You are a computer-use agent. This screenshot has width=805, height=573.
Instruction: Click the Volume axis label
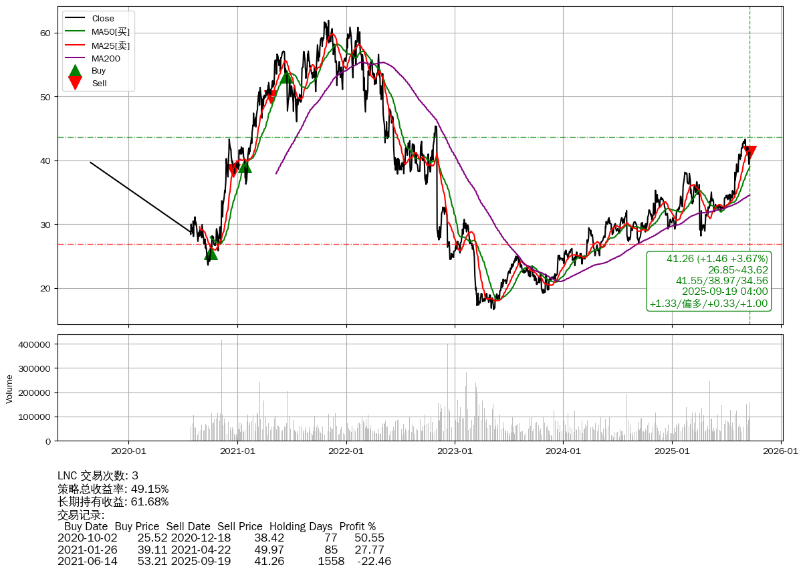coord(9,388)
